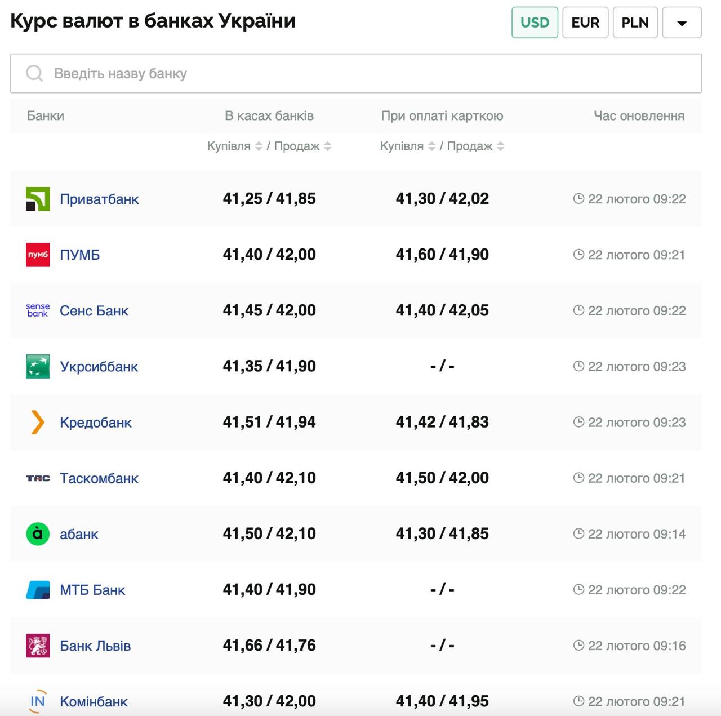721x716 pixels.
Task: Click the search magnifier icon
Action: click(x=34, y=73)
